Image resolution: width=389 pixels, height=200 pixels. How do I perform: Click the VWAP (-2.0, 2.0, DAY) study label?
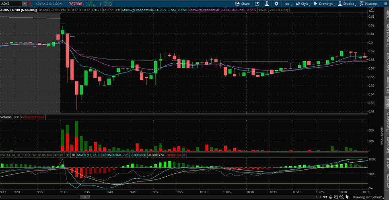274,10
